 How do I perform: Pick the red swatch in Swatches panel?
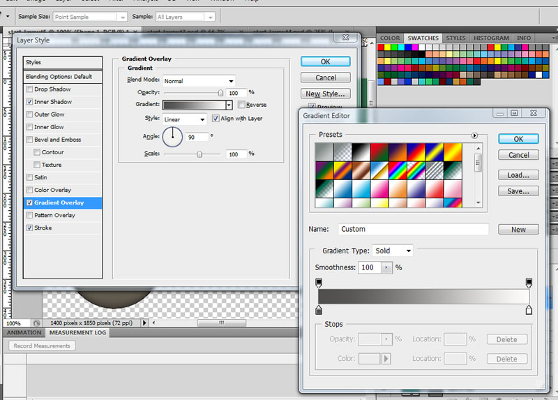pyautogui.click(x=381, y=47)
